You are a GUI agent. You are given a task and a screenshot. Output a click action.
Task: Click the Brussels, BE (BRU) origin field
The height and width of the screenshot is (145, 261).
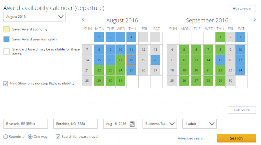[26, 124]
